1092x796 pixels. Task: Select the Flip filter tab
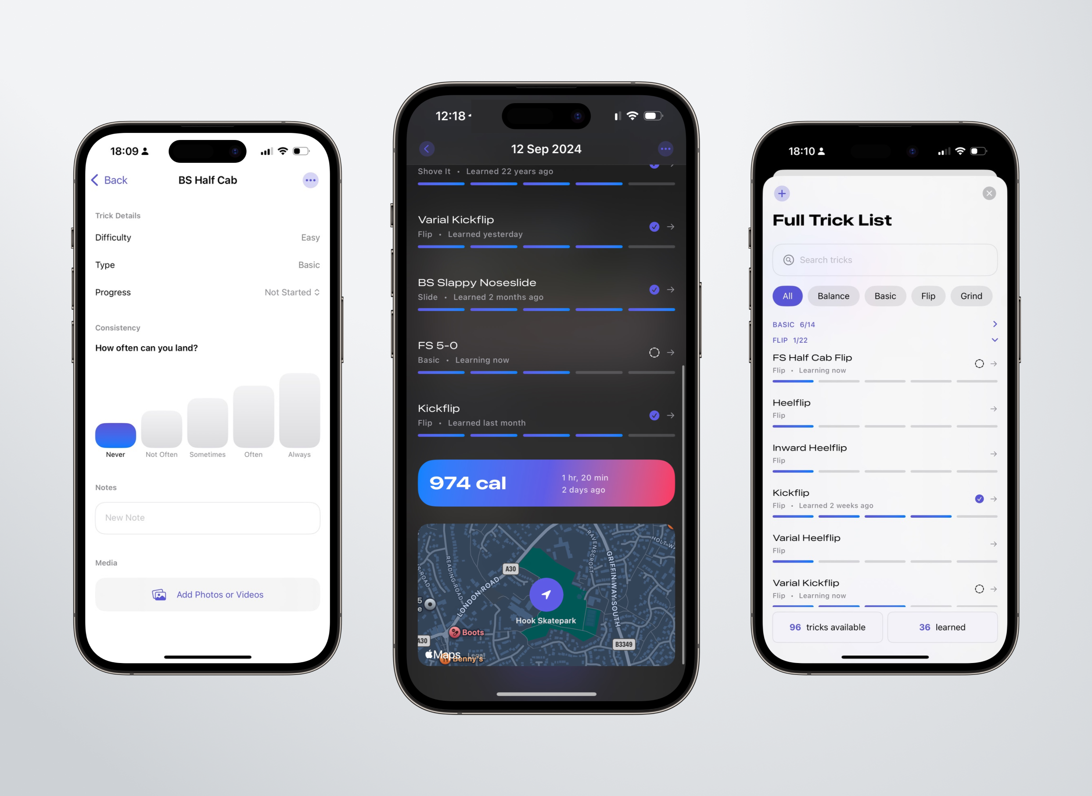pyautogui.click(x=927, y=296)
